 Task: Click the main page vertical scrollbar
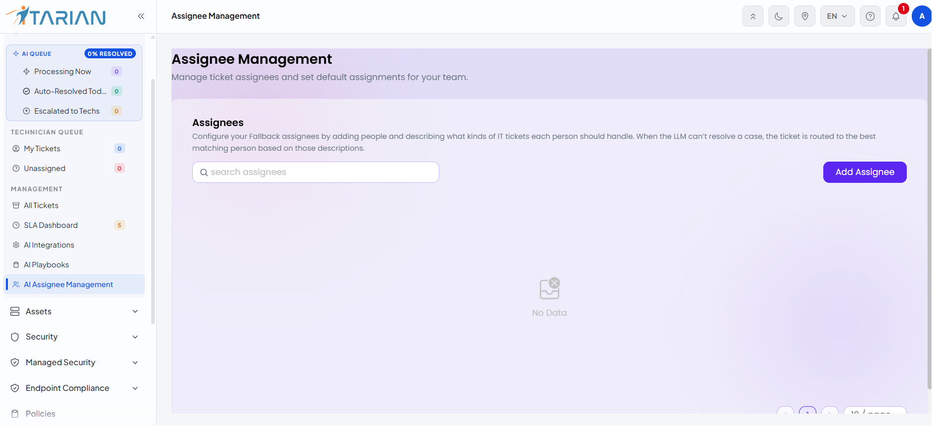point(929,219)
